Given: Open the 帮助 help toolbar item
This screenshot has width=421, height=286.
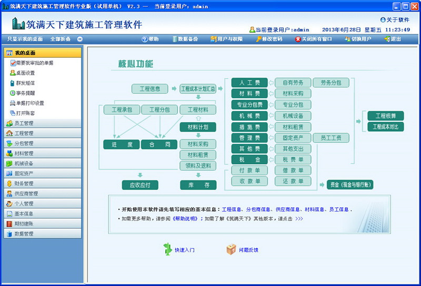Looking at the screenshot, I should pyautogui.click(x=150, y=39).
